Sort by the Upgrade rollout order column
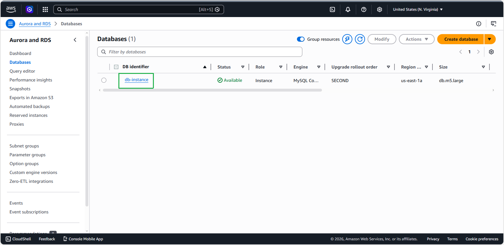Screen dimensions: 504x245 pos(388,67)
